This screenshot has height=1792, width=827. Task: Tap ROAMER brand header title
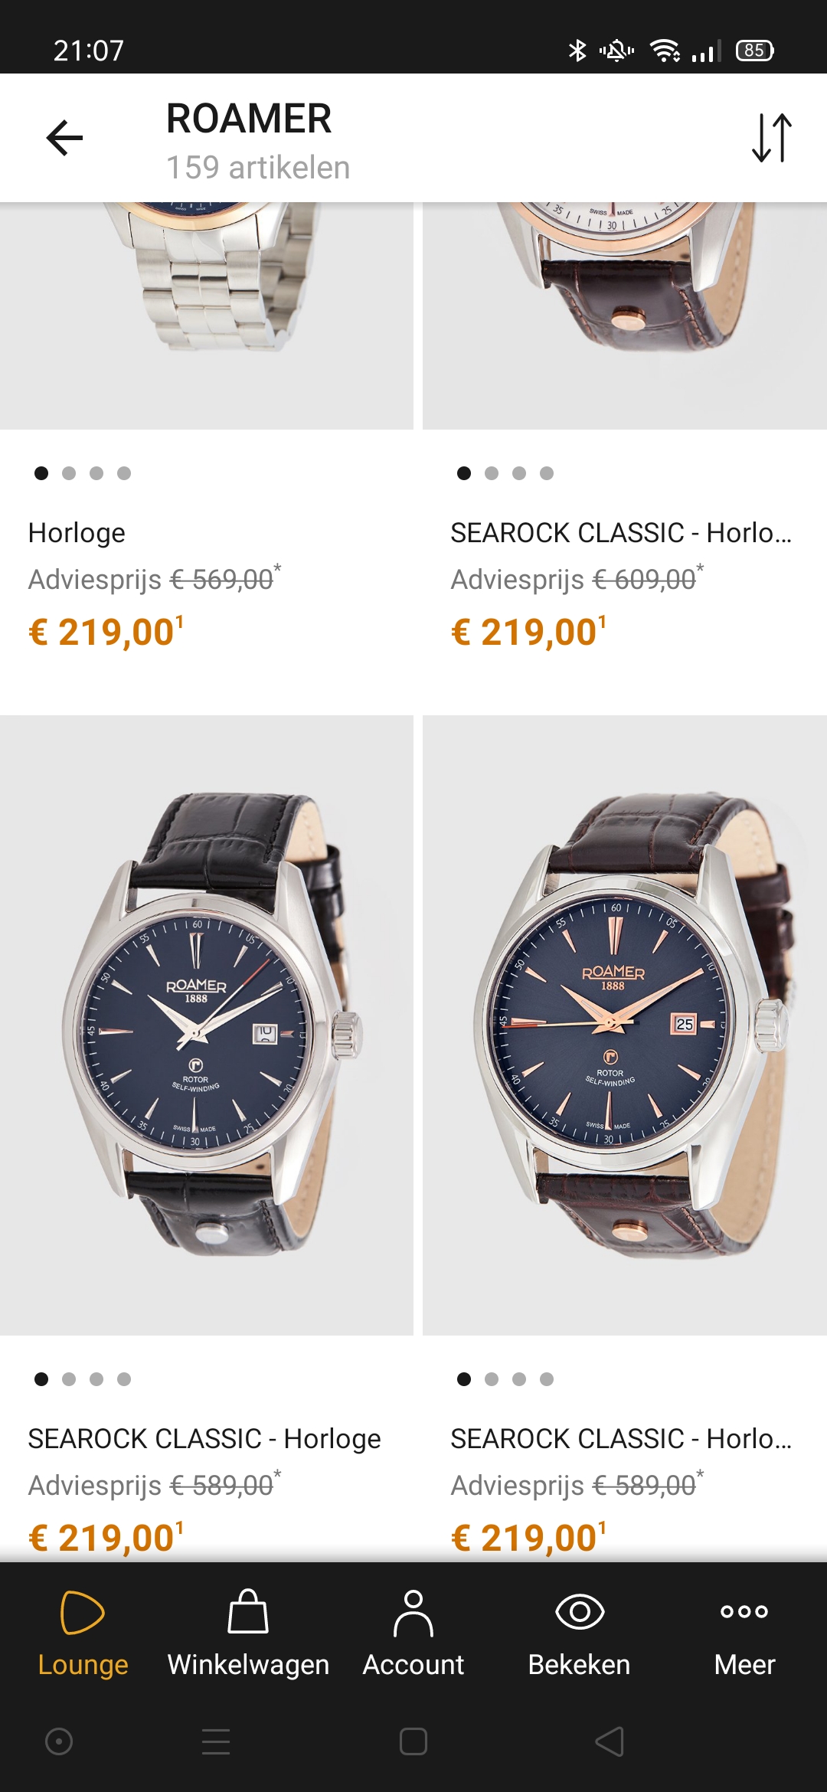(x=249, y=119)
